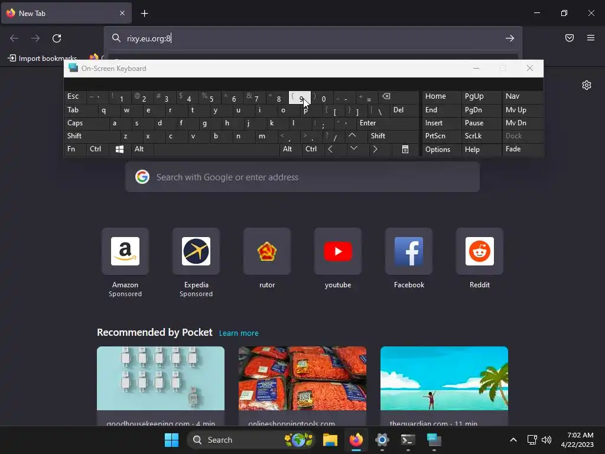The width and height of the screenshot is (605, 454).
Task: Open the goodhousekeeping.com Pocket story thumbnail
Action: 161,378
